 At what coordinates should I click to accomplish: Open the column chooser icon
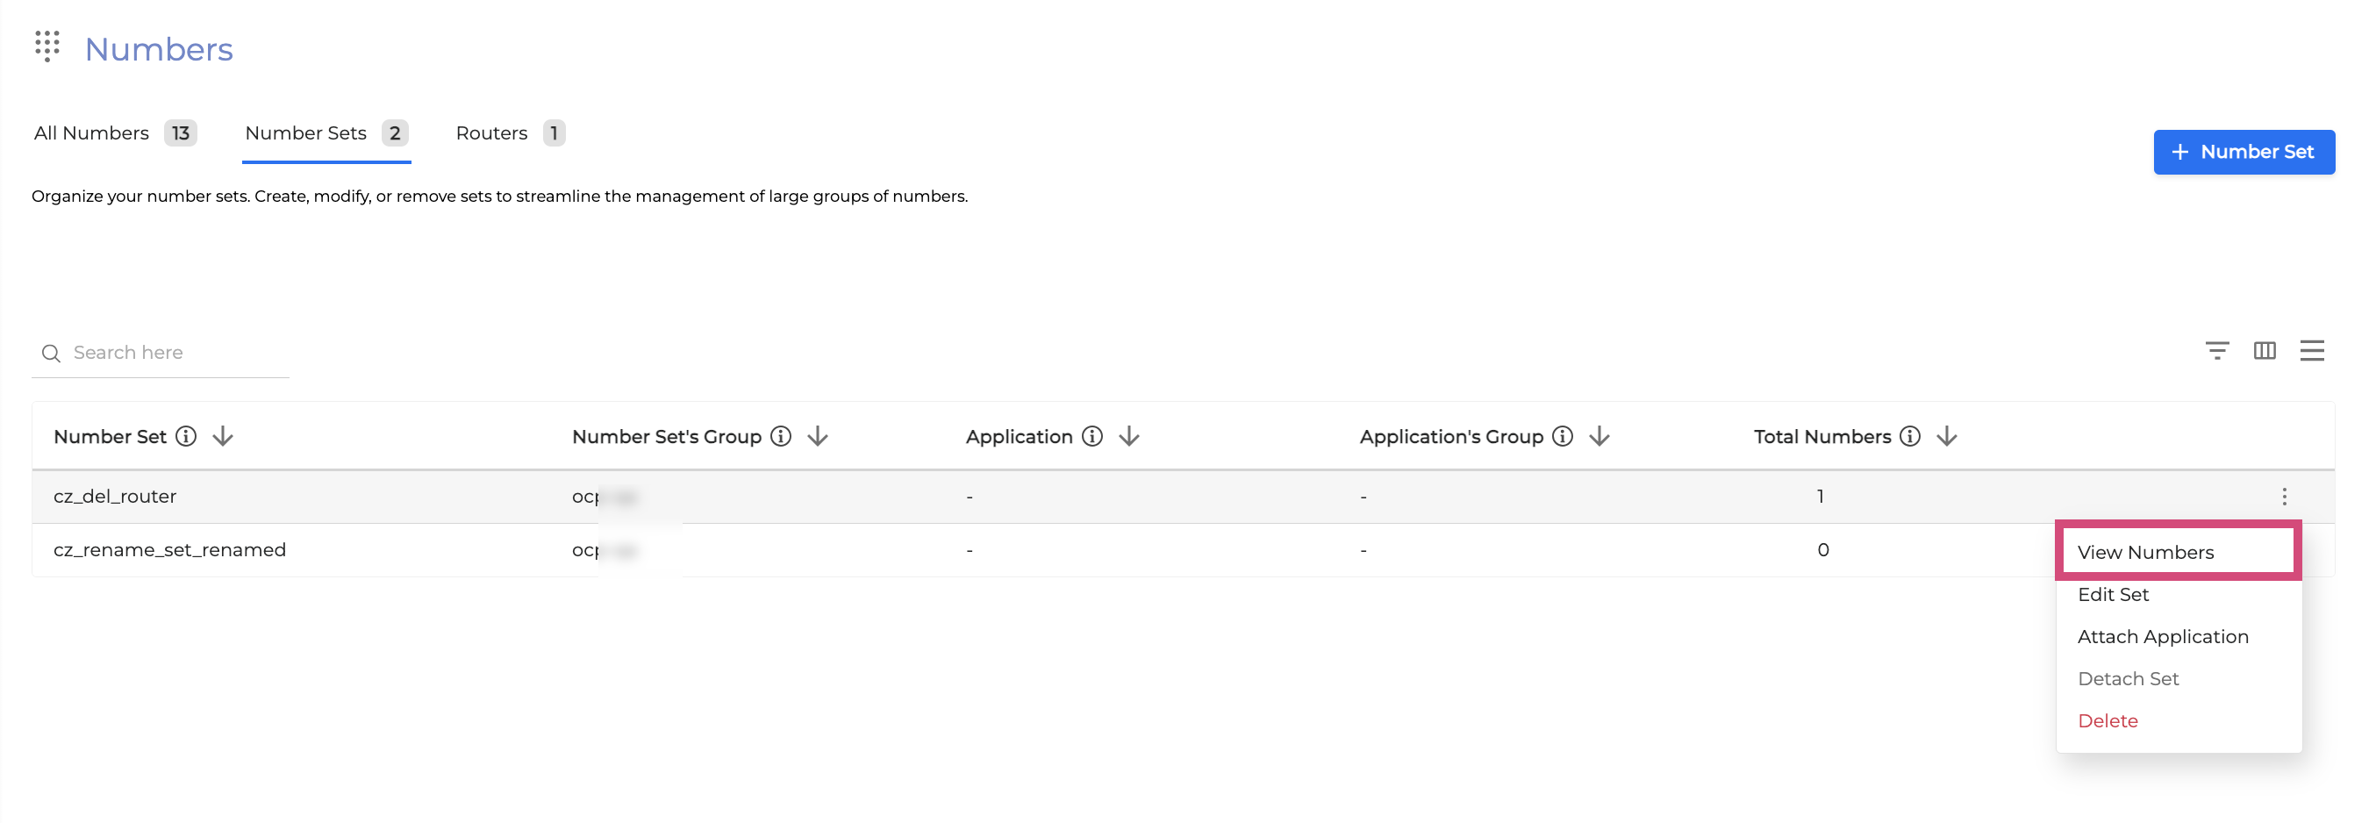pos(2264,351)
